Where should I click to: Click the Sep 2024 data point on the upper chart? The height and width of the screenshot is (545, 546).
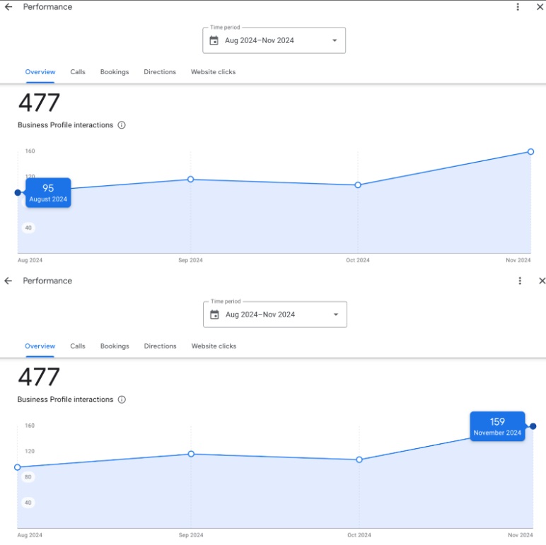coord(190,180)
